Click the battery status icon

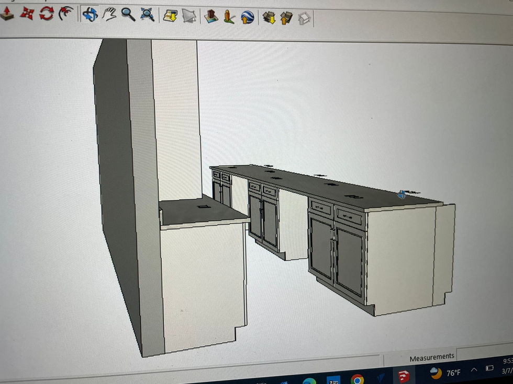489,368
